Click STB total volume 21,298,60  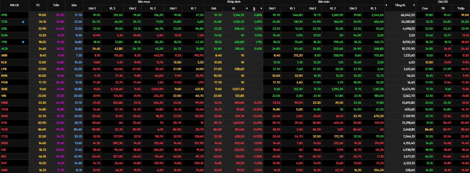pyautogui.click(x=408, y=123)
